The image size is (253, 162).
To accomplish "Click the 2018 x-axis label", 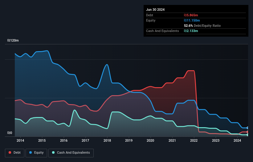I will pyautogui.click(x=107, y=140).
